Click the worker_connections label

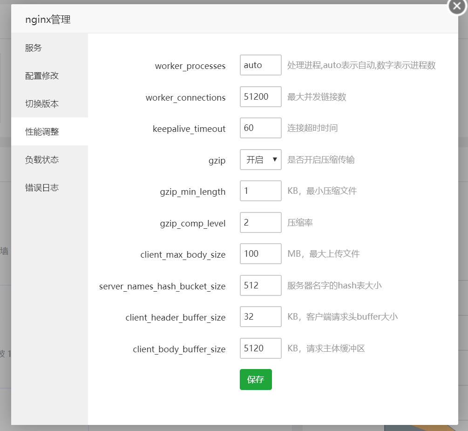coord(185,98)
